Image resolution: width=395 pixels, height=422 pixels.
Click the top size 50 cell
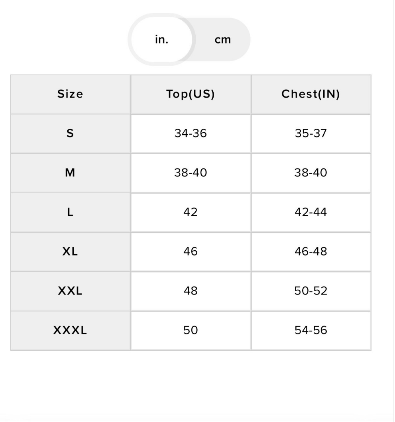(191, 330)
